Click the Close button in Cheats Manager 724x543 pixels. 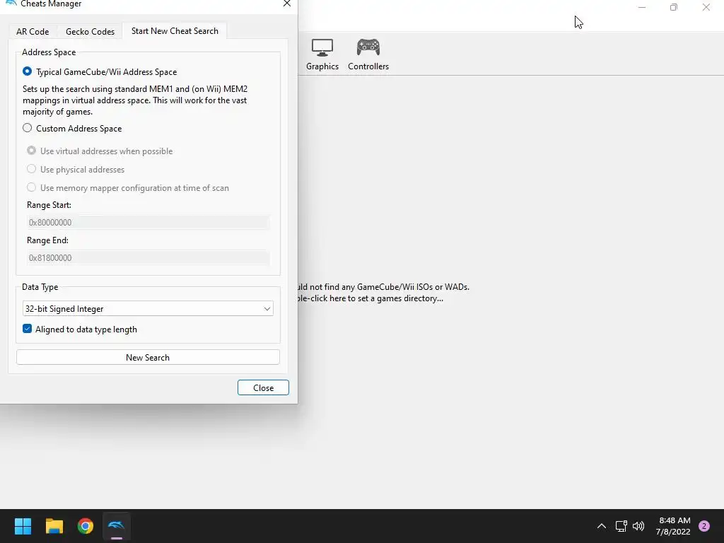coord(263,388)
